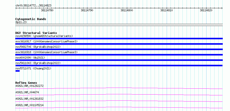Viewport: 230px width, 111px height.
Task: Open variant nsv4156590 gnomAD label
Action: click(44, 36)
